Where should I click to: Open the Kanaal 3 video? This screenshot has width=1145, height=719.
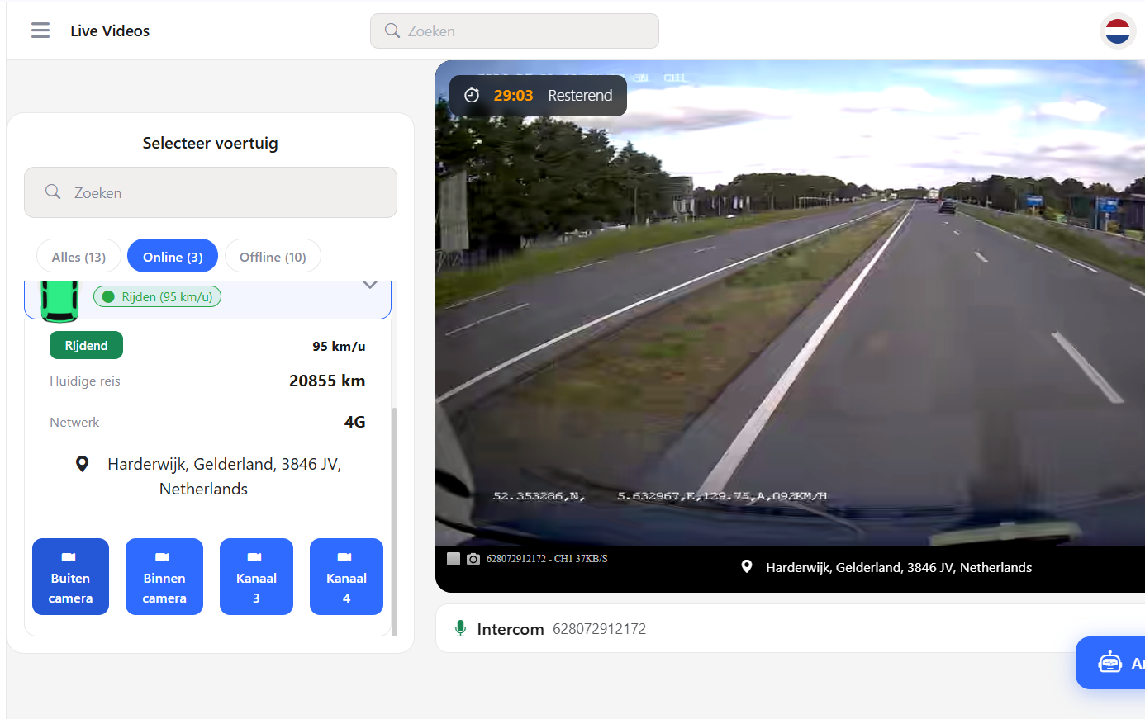click(x=256, y=576)
